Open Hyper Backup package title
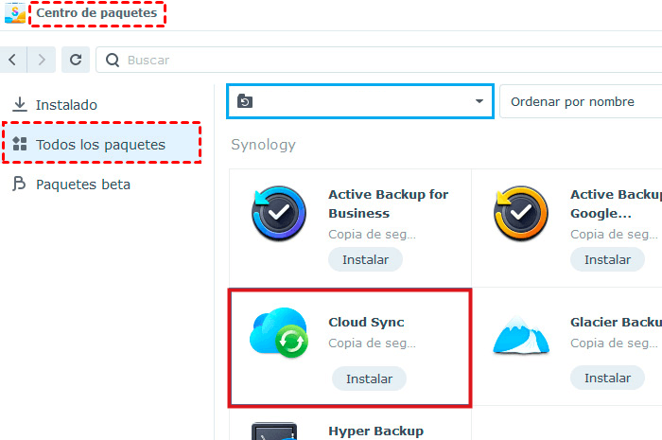The width and height of the screenshot is (662, 440). (375, 431)
